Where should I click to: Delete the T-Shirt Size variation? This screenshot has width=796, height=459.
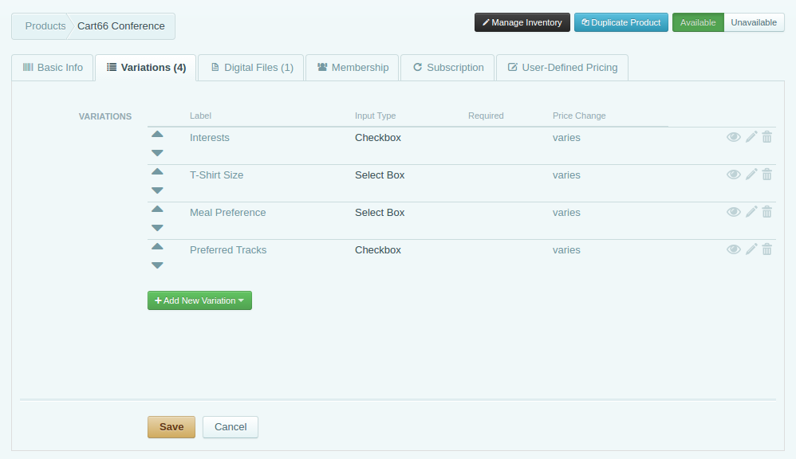767,175
